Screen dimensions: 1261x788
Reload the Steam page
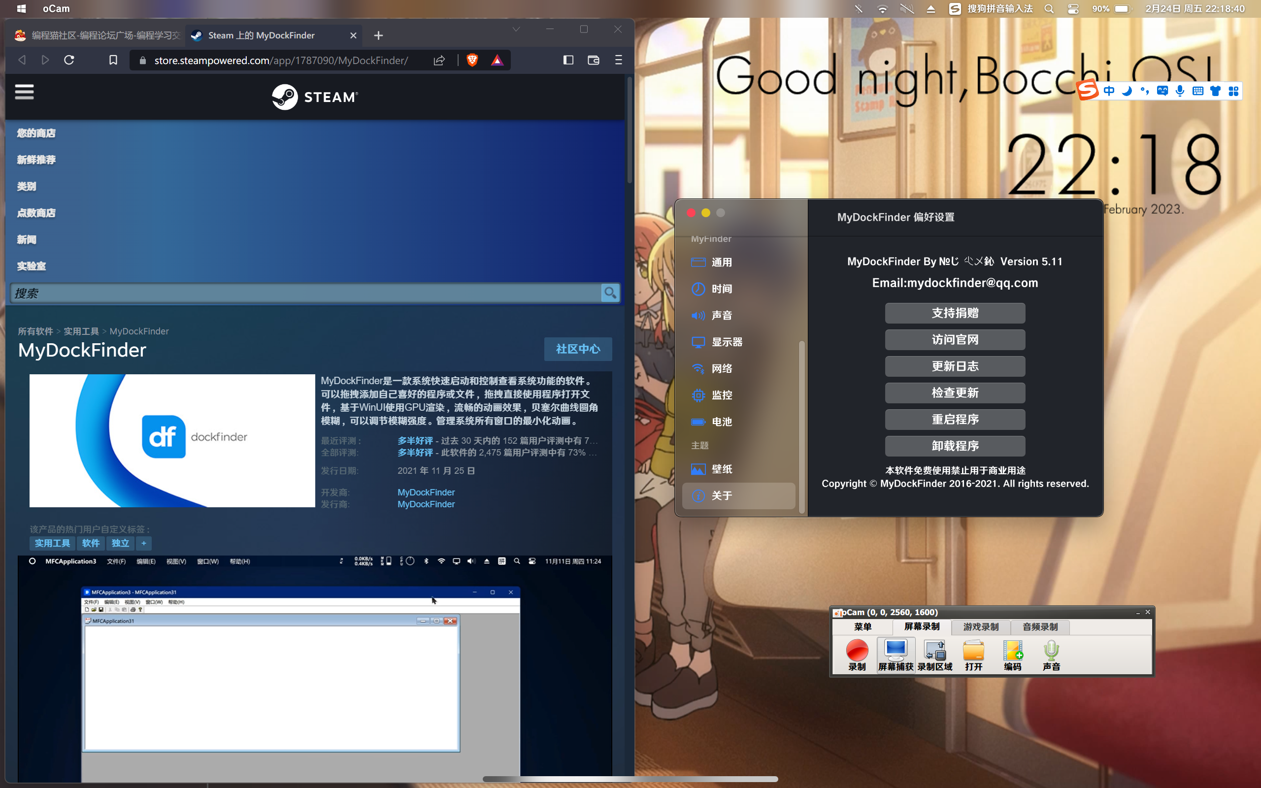click(x=69, y=60)
